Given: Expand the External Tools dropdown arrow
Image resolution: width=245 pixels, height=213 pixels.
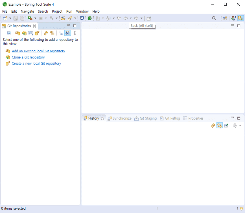Looking at the screenshot, I should [35, 18].
